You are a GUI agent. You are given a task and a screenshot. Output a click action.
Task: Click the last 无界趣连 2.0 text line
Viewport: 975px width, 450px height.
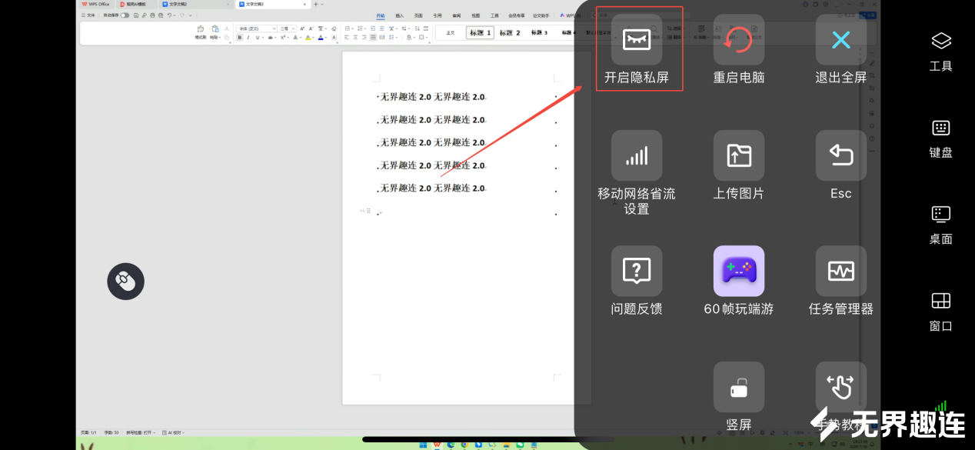[433, 188]
